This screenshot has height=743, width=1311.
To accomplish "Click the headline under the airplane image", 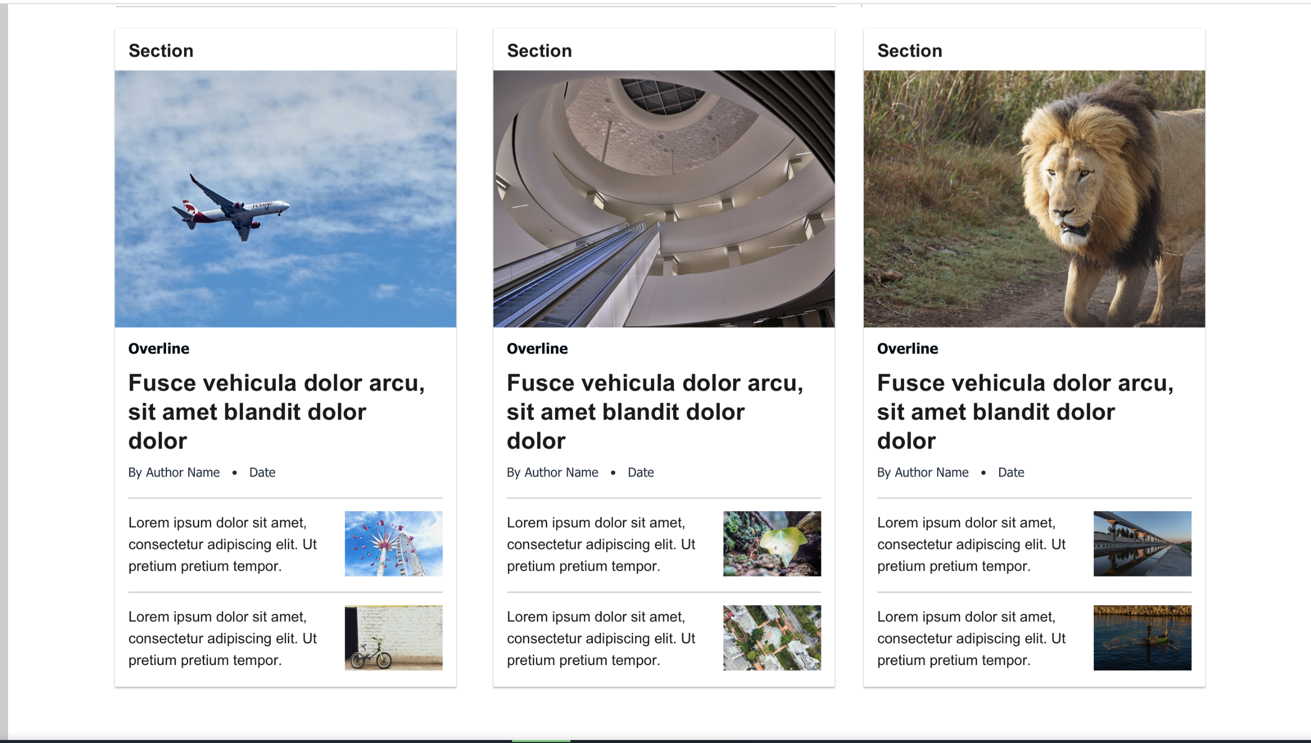I will (276, 411).
